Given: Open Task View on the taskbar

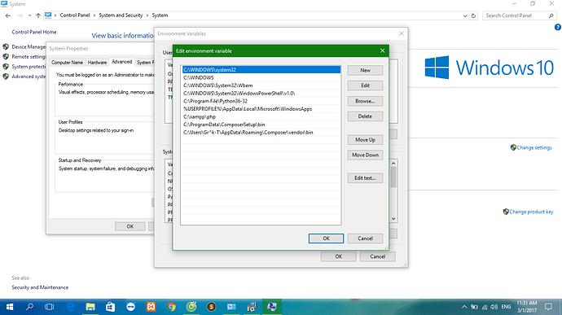Looking at the screenshot, I should pyautogui.click(x=49, y=307).
